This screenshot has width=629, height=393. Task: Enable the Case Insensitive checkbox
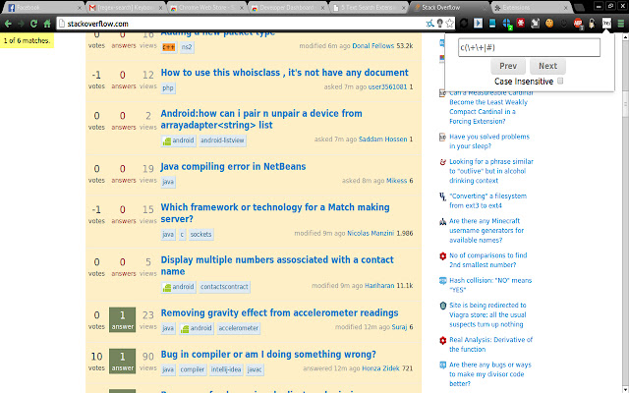(560, 82)
